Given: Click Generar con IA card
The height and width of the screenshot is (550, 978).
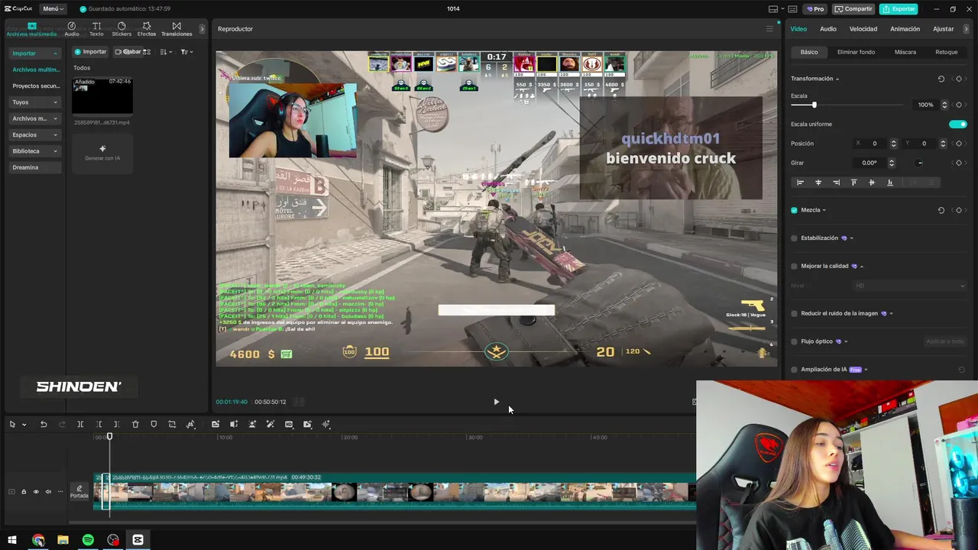Looking at the screenshot, I should [x=102, y=153].
